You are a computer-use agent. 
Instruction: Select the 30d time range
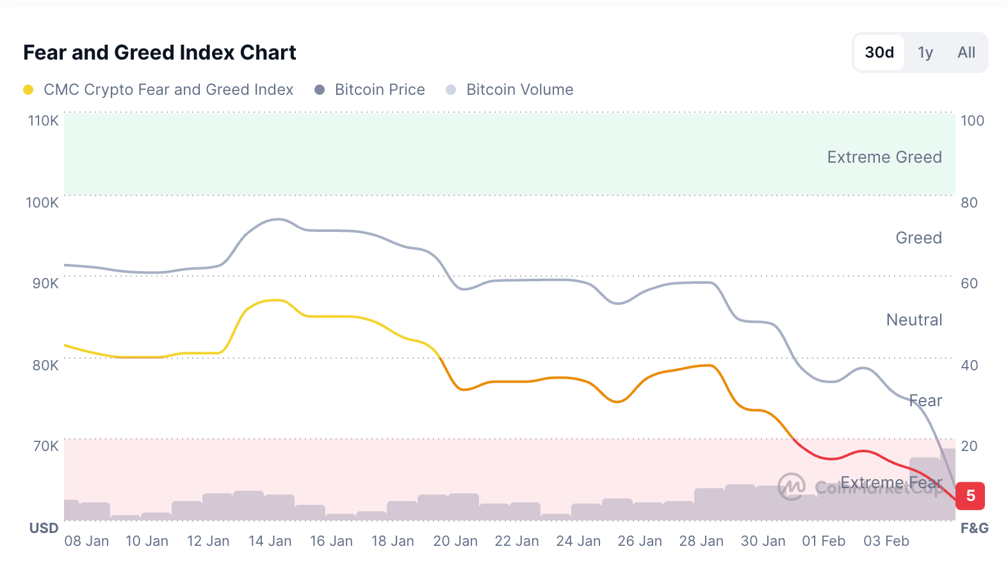pyautogui.click(x=878, y=53)
